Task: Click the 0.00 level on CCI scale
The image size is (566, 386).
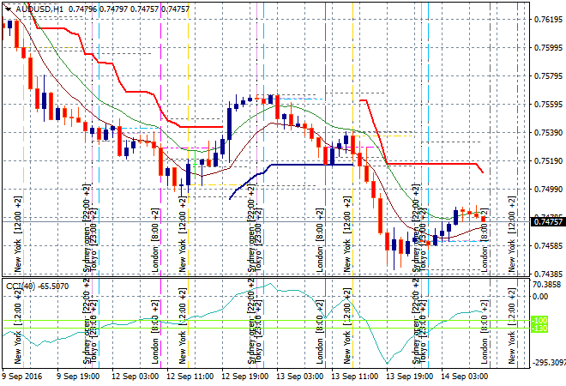Action: click(x=542, y=297)
